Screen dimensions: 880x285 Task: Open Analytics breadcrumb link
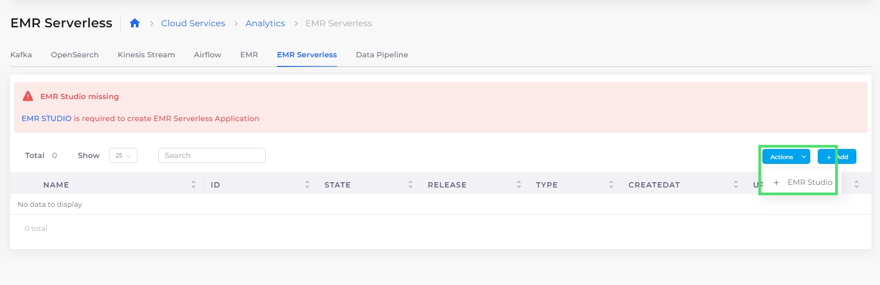[x=265, y=23]
